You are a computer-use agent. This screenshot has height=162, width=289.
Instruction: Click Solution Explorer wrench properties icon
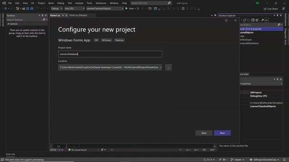pyautogui.click(x=262, y=20)
